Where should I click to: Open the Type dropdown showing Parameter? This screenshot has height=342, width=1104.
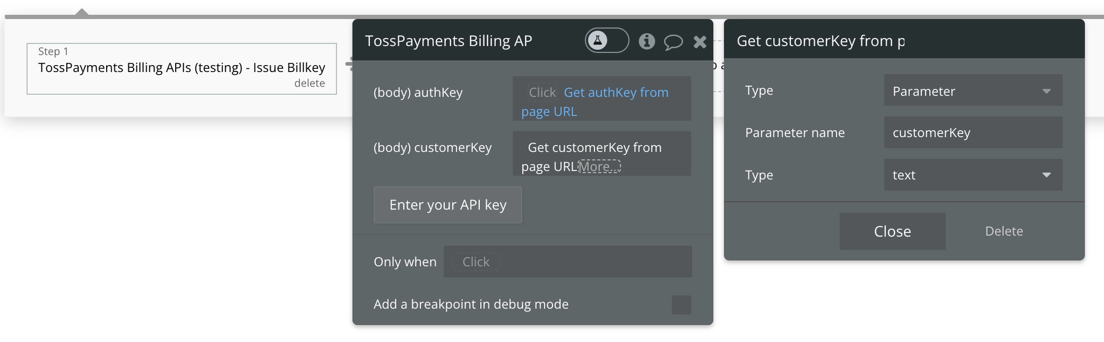972,91
